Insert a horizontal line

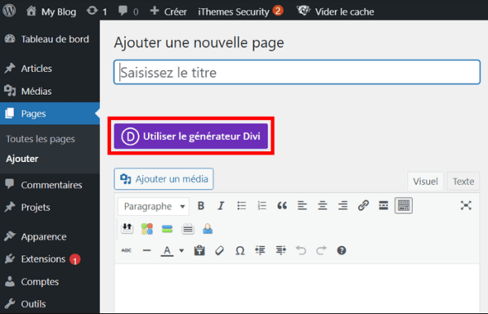tap(146, 250)
